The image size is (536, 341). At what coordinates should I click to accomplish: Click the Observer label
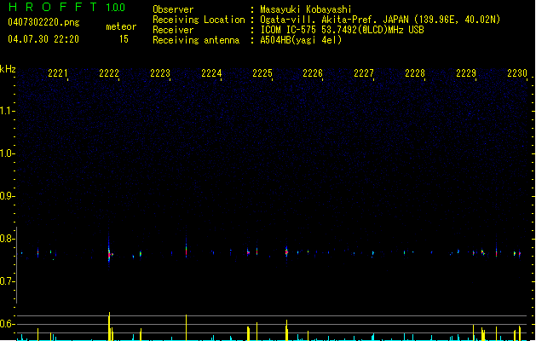pyautogui.click(x=173, y=9)
